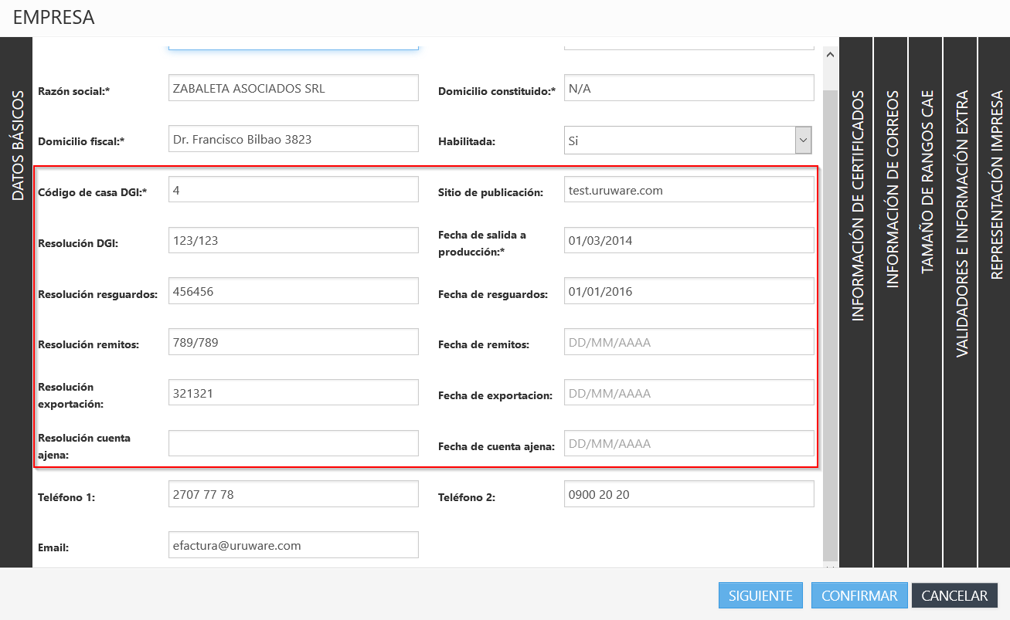The width and height of the screenshot is (1010, 620).
Task: Focus the Domicilio fiscal text field
Action: click(293, 139)
